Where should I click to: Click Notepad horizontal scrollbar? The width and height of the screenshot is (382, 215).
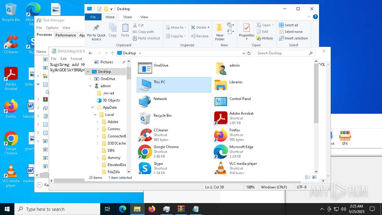177,181
